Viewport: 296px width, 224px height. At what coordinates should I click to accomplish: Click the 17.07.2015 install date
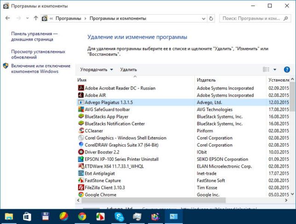click(x=279, y=173)
